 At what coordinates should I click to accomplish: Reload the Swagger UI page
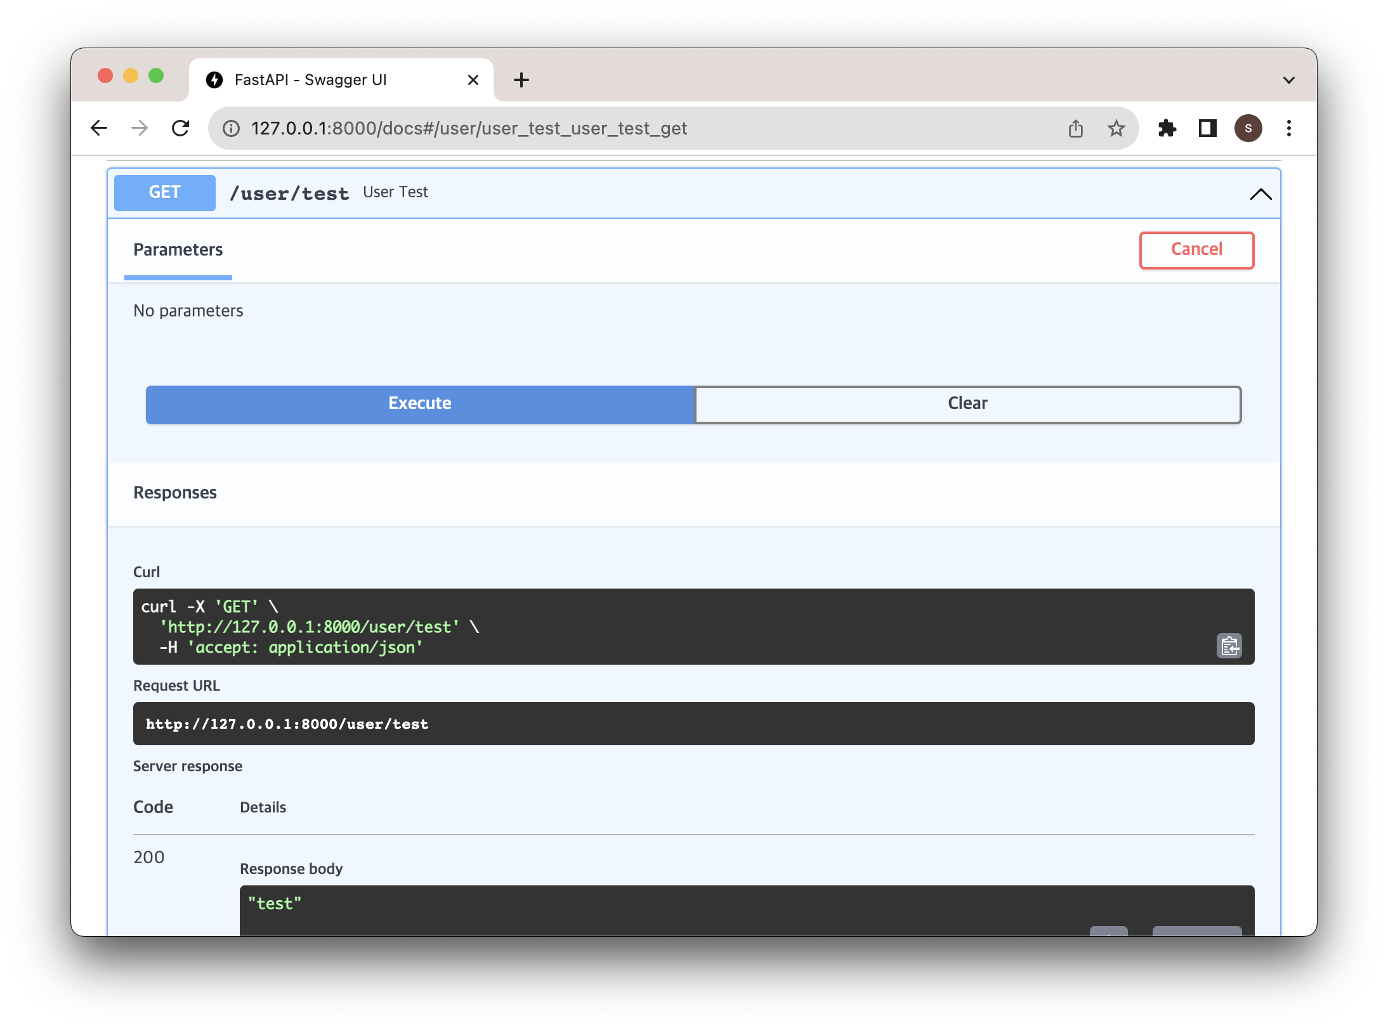pyautogui.click(x=181, y=128)
